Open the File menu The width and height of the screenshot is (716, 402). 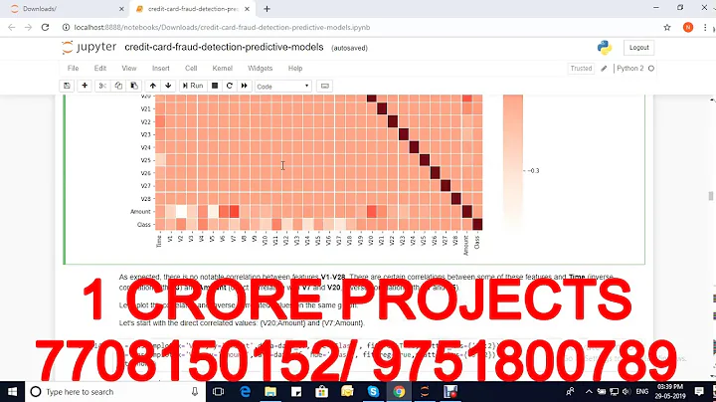(x=73, y=68)
